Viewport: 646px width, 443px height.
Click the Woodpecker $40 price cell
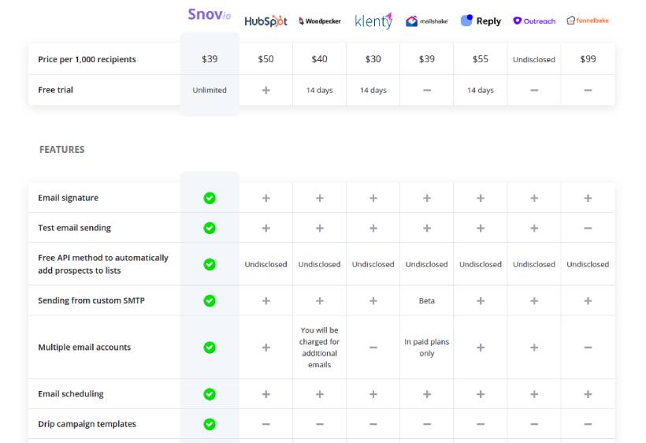click(x=320, y=59)
